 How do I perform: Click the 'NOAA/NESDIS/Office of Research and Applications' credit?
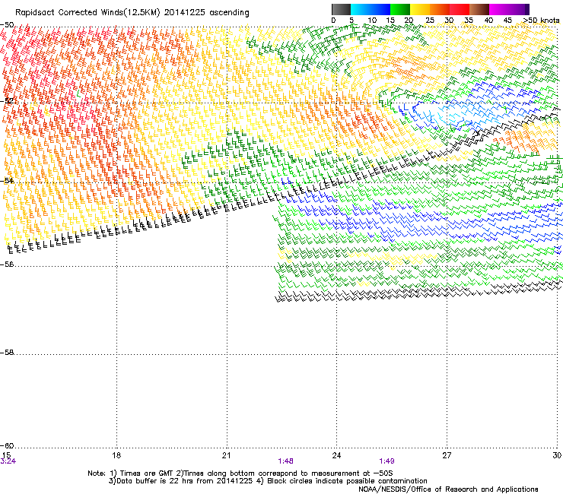click(448, 489)
